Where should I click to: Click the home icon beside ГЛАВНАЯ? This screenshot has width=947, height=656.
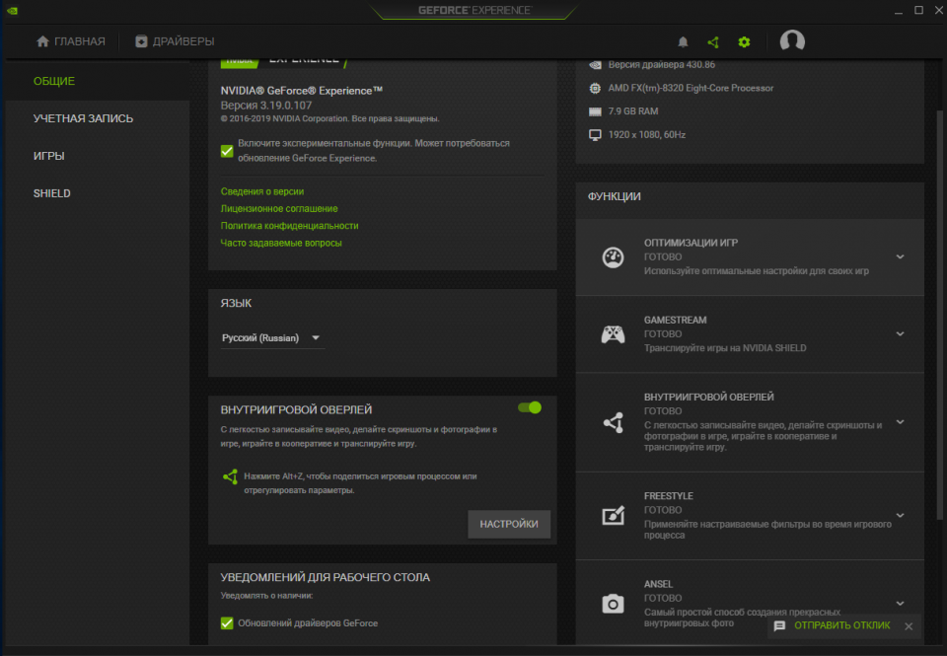click(42, 41)
